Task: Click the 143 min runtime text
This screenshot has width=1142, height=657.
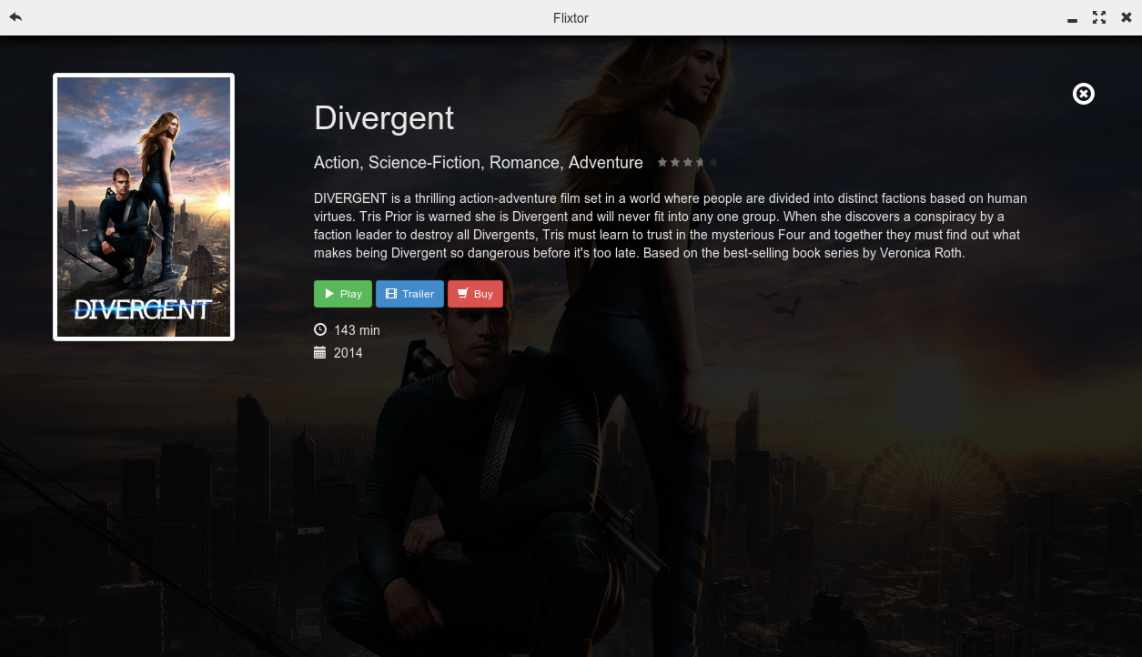Action: [357, 329]
